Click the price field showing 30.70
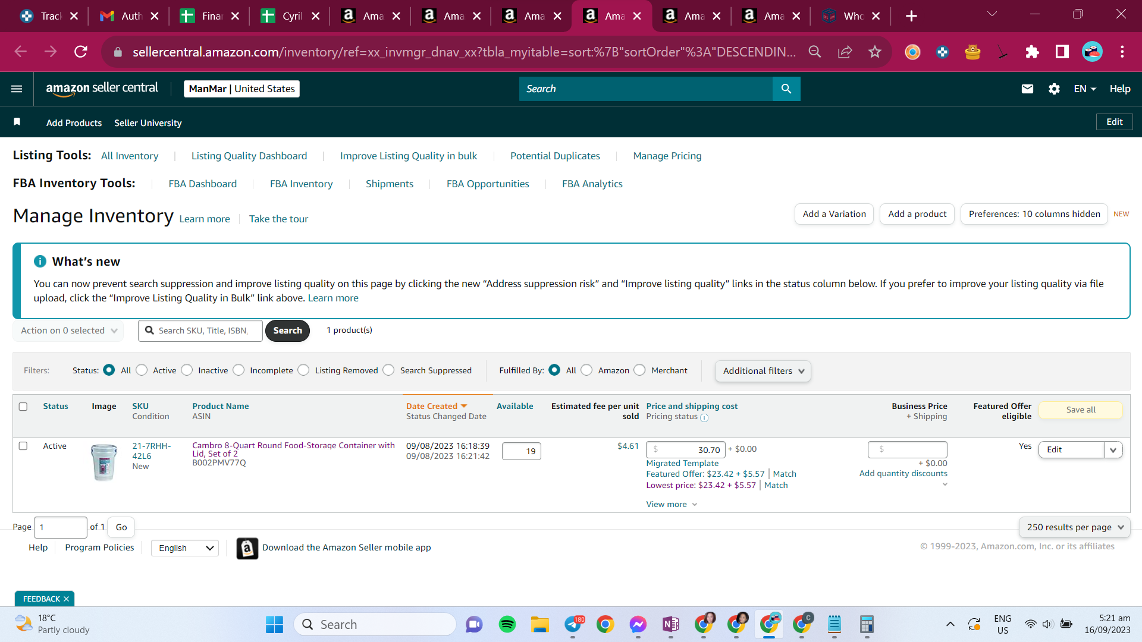The width and height of the screenshot is (1142, 642). (x=686, y=450)
